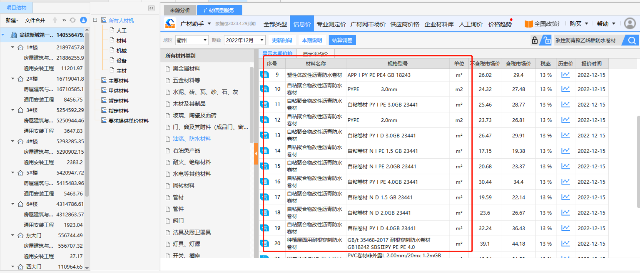Click the 结算调差 button
Viewport: 640px width, 273px height.
[342, 40]
